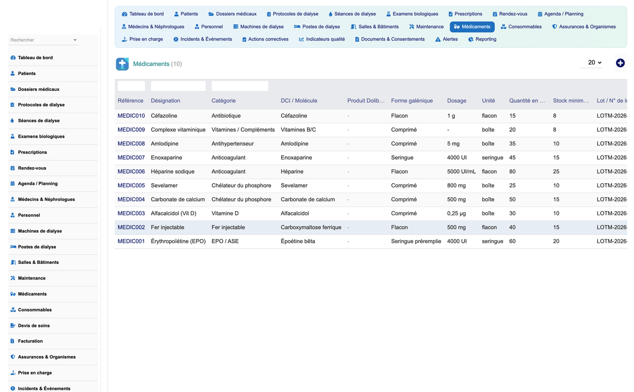The height and width of the screenshot is (392, 634).
Task: Click the Examens biologiques flask icon in sidebar
Action: [x=13, y=137]
